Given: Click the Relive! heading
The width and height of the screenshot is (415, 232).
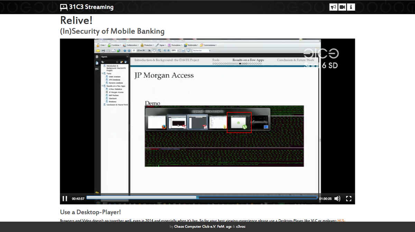Looking at the screenshot, I should pyautogui.click(x=76, y=20).
